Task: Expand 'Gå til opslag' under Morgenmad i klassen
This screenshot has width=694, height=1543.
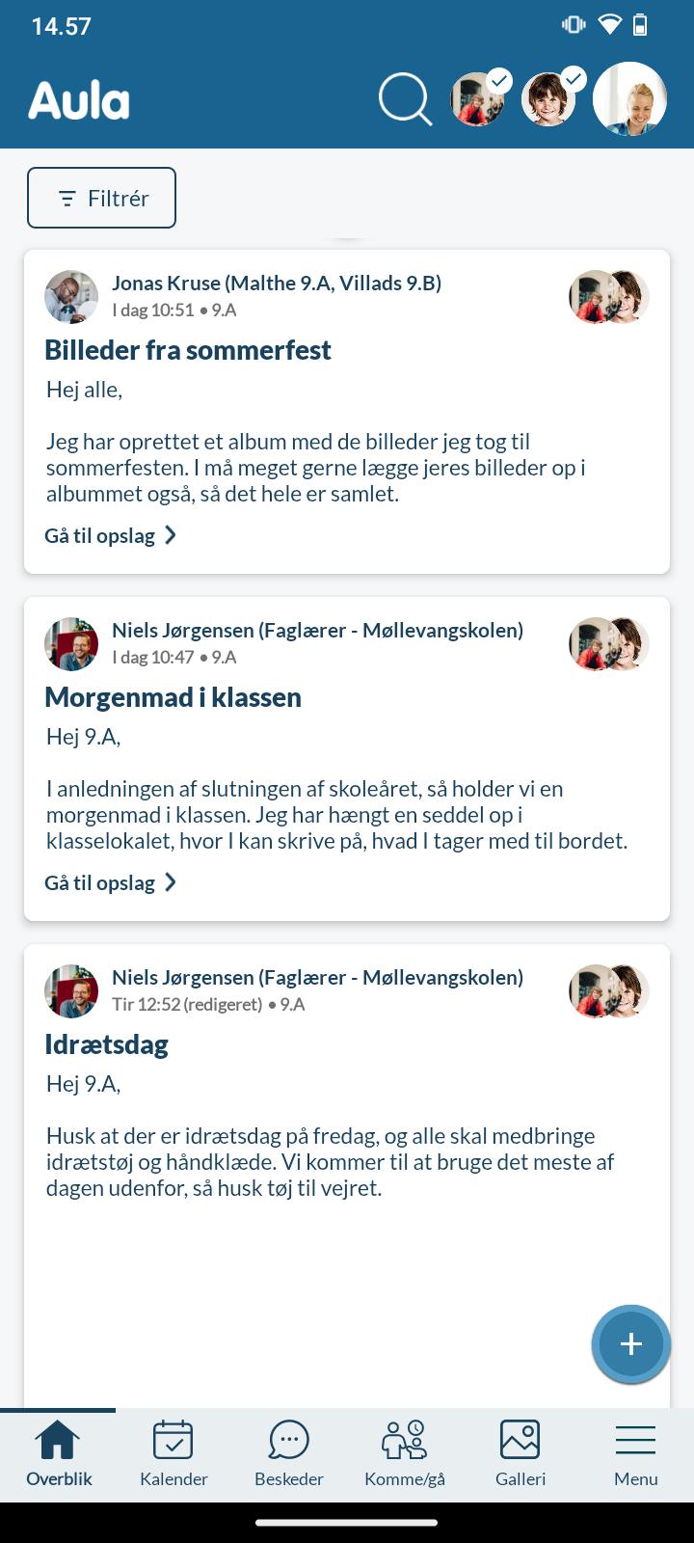Action: (110, 882)
